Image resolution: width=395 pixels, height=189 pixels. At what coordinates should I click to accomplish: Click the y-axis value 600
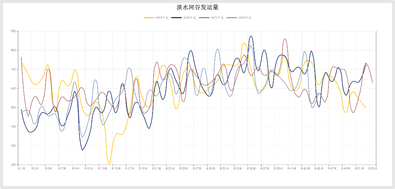pos(13,88)
